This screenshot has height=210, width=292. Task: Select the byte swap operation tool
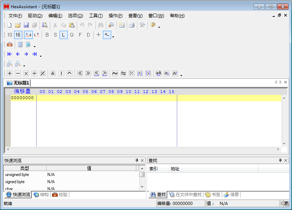click(x=123, y=73)
